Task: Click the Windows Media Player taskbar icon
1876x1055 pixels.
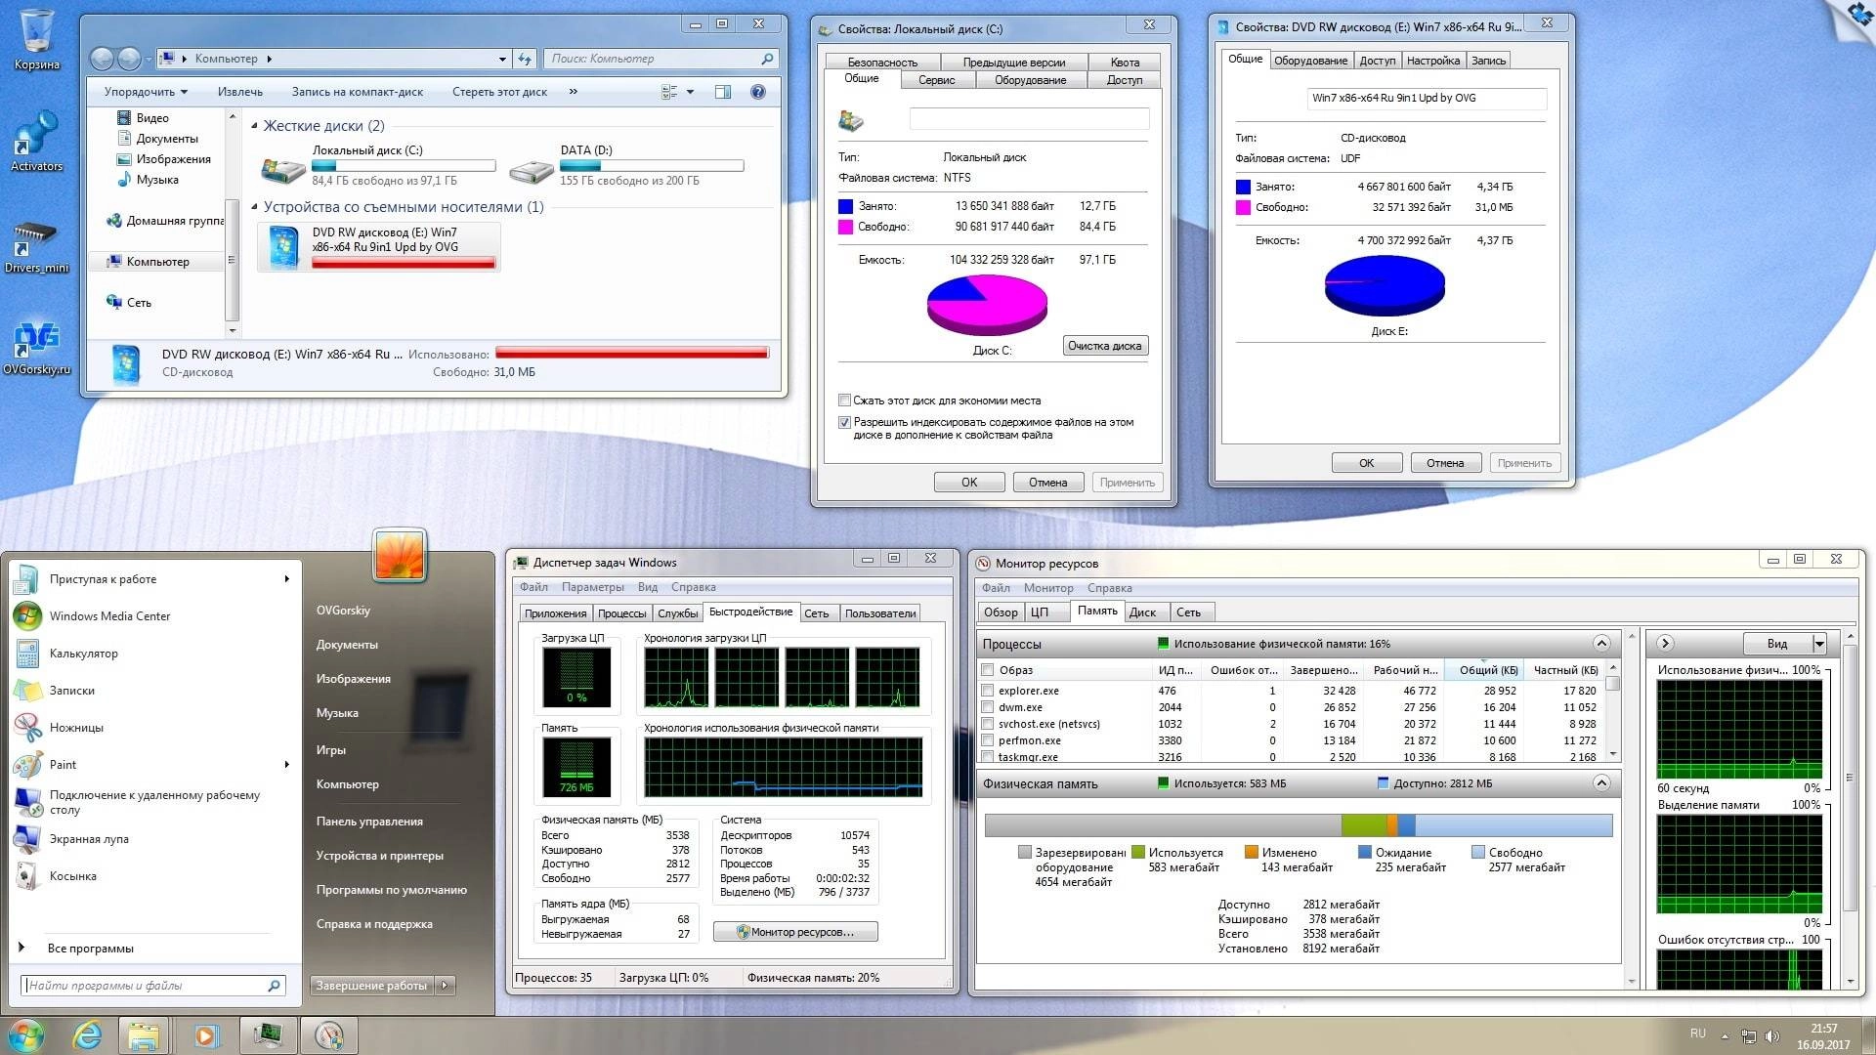Action: (206, 1035)
